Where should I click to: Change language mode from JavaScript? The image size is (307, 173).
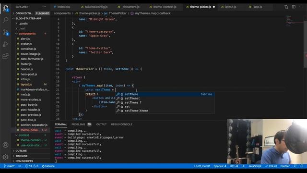[255, 166]
